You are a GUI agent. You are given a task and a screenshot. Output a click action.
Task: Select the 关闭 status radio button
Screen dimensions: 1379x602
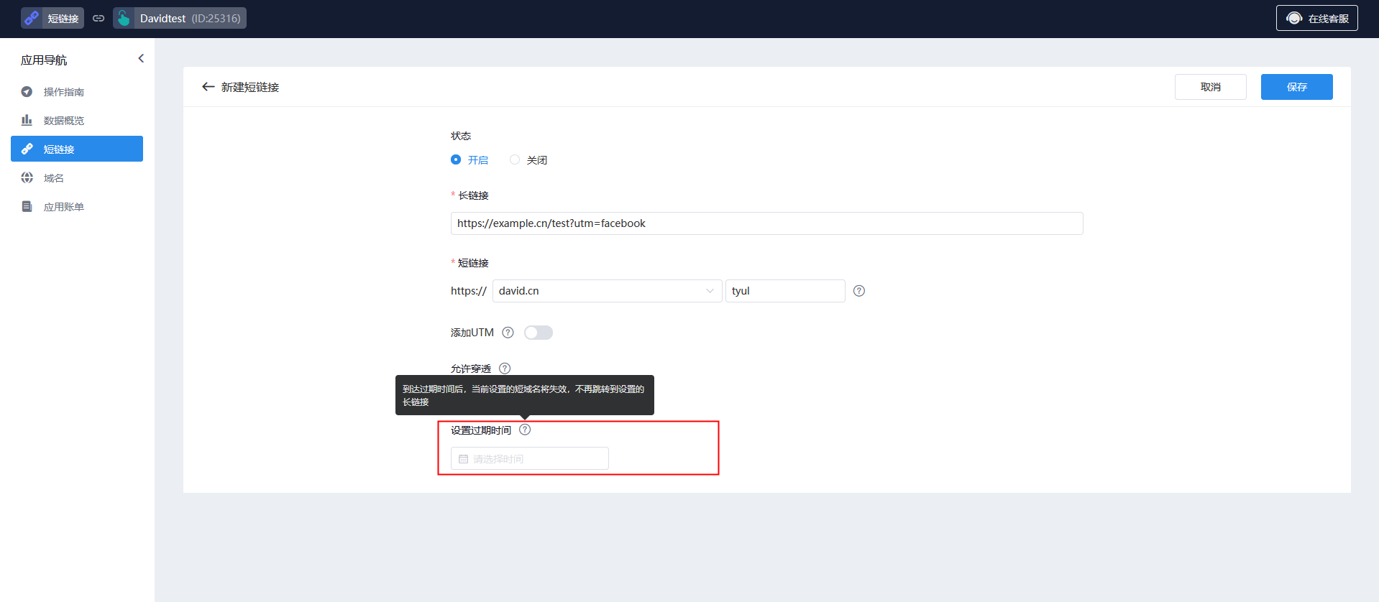[x=515, y=159]
